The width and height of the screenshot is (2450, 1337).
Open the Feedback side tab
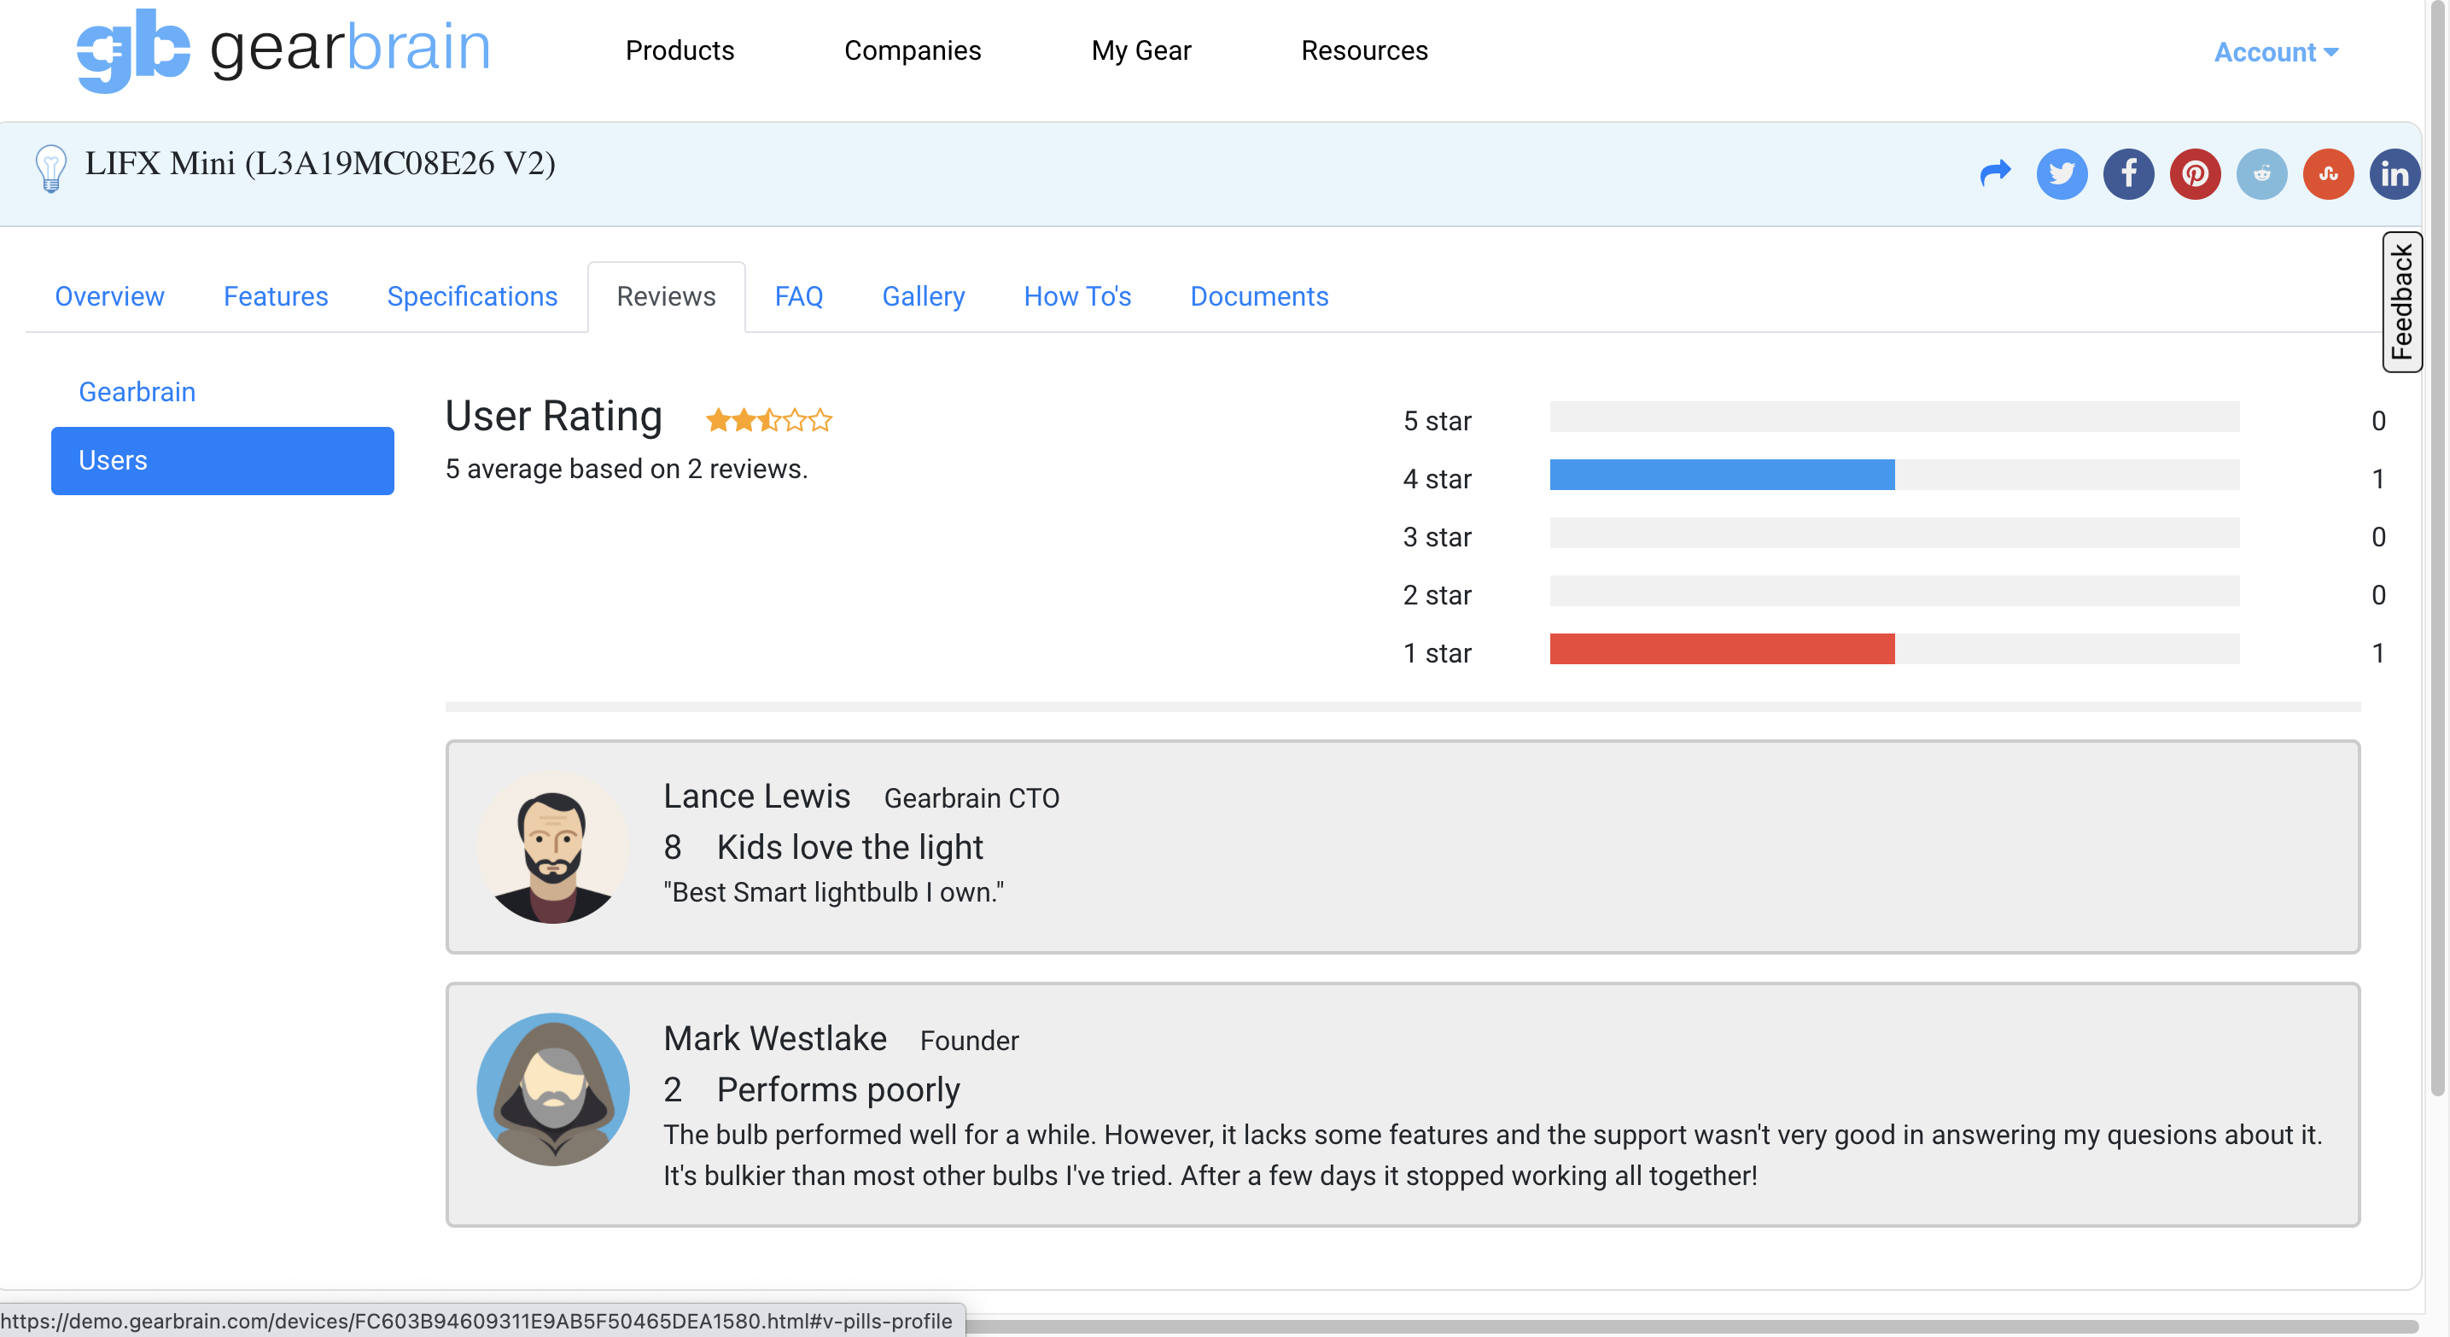click(2400, 301)
